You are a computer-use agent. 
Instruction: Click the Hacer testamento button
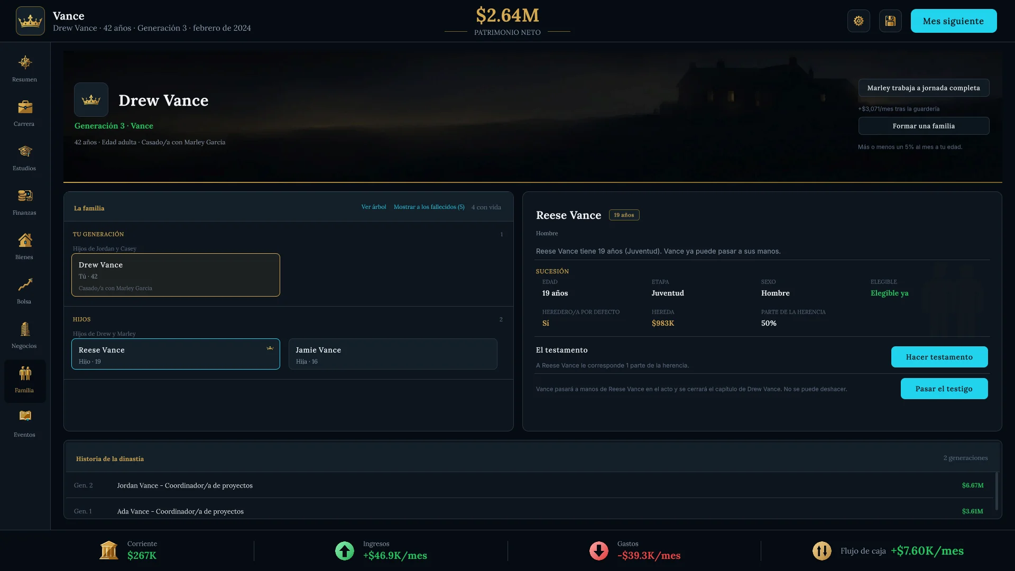939,357
